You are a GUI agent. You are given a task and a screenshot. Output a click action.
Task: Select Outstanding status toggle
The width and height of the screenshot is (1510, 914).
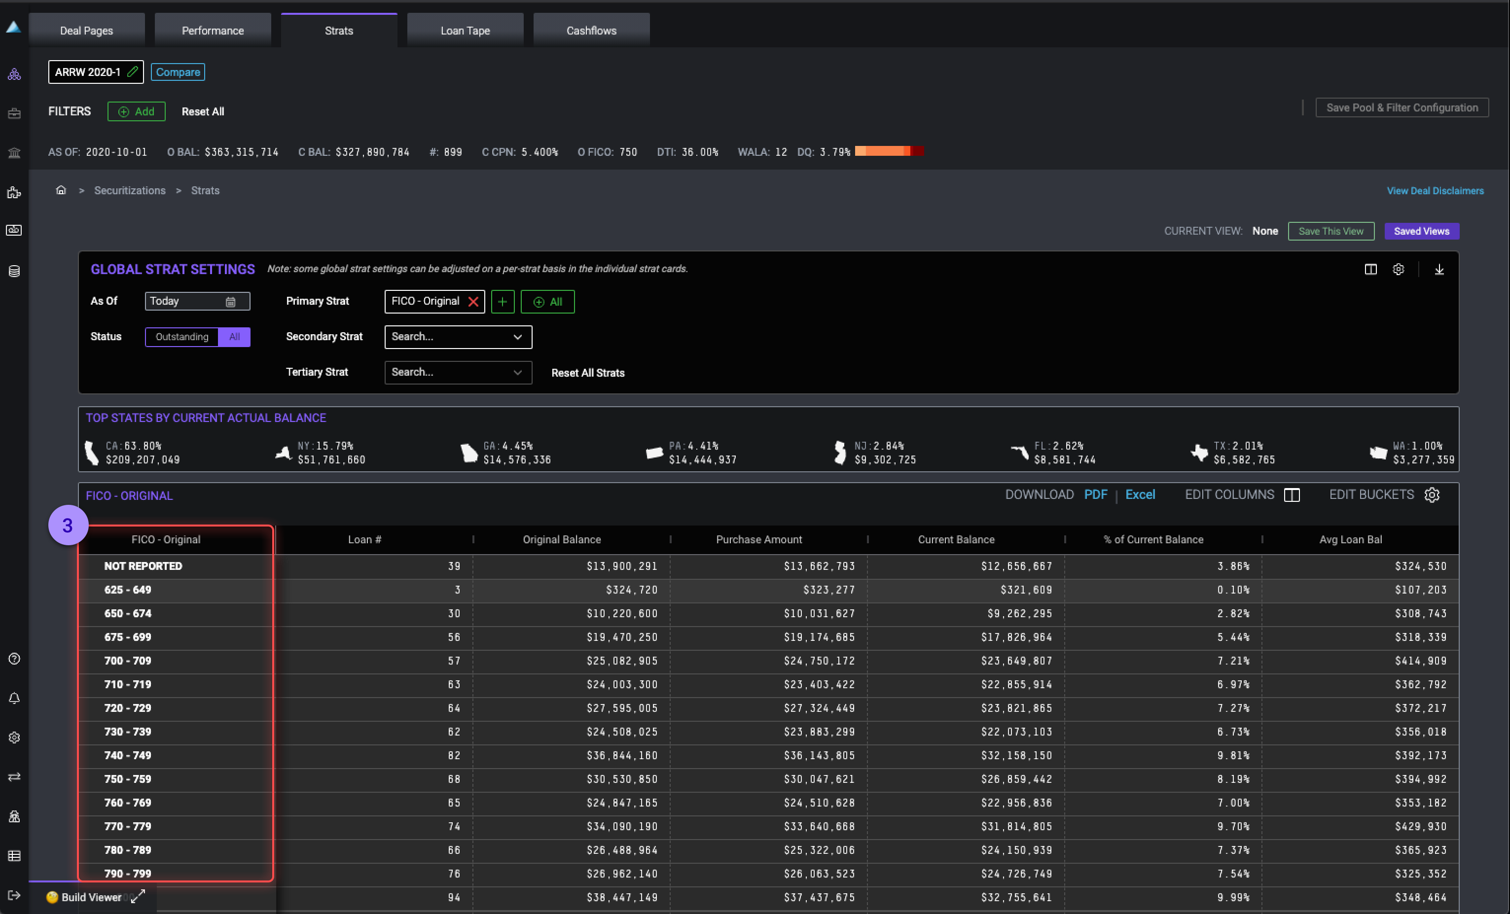tap(182, 337)
